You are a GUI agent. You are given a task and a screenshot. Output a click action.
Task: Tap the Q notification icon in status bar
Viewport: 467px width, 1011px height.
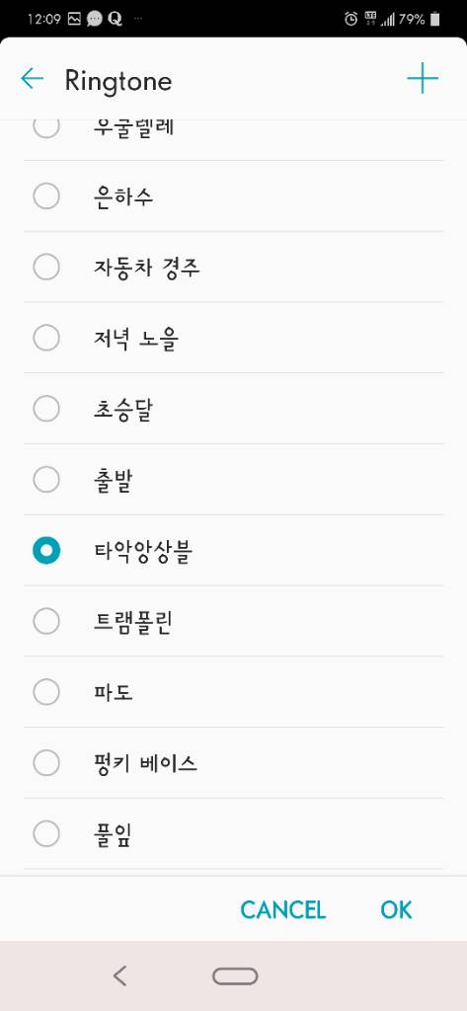pyautogui.click(x=115, y=19)
